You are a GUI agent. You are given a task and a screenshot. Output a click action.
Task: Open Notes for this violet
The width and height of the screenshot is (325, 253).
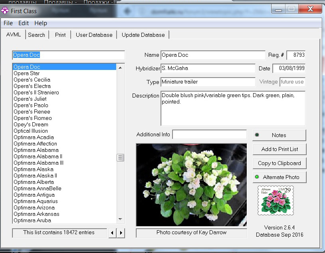(279, 135)
